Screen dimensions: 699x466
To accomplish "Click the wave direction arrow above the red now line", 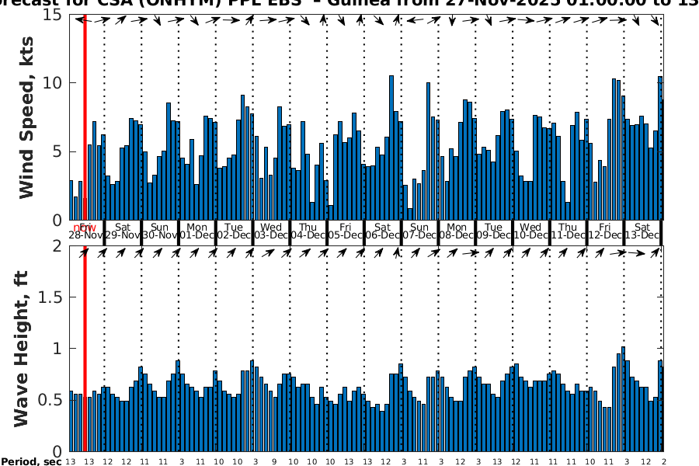I will [x=84, y=252].
